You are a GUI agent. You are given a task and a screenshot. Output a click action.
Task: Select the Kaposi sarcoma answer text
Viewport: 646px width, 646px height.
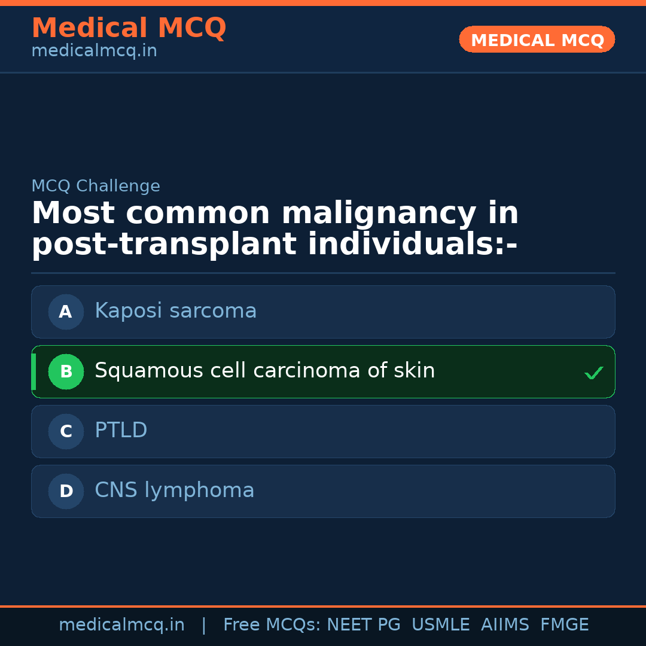[175, 311]
